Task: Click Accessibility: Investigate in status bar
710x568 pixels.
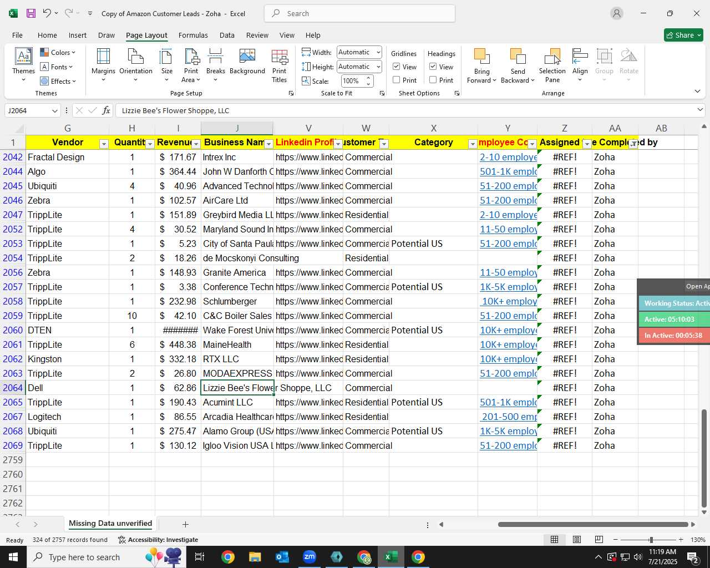Action: [x=158, y=540]
